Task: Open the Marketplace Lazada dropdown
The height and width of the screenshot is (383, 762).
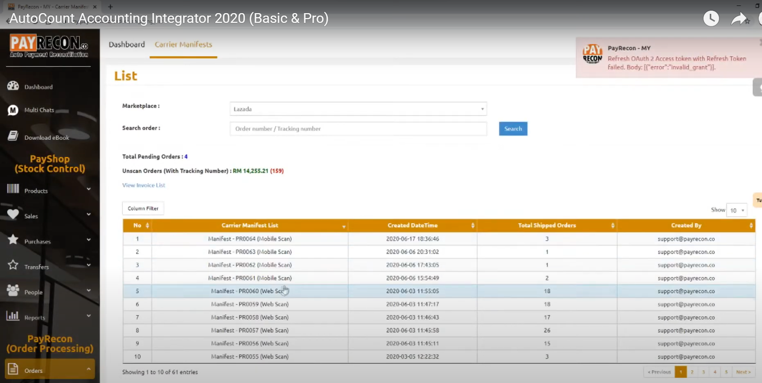Action: coord(358,109)
